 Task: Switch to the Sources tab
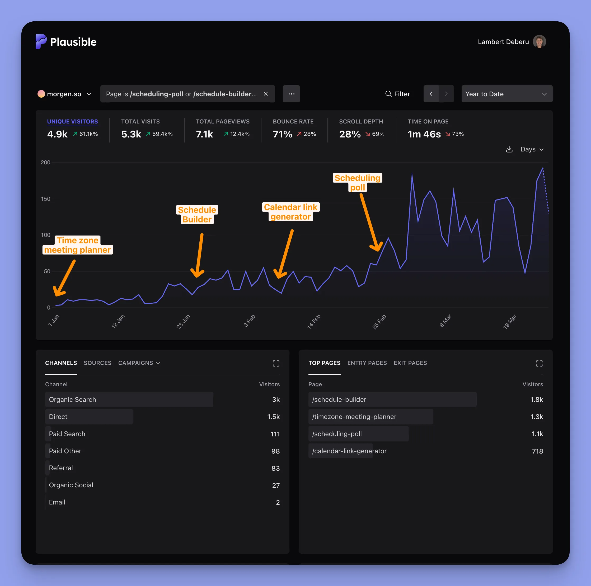coord(97,363)
